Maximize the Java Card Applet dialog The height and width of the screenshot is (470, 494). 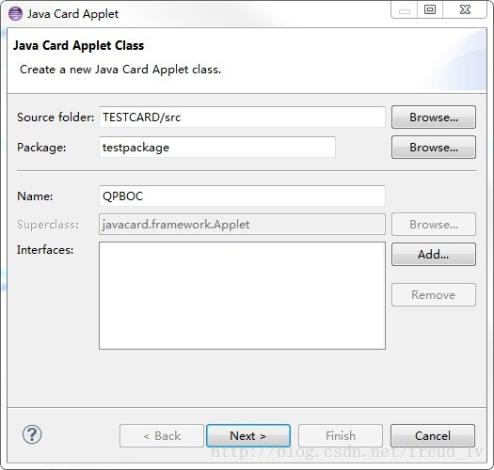pyautogui.click(x=430, y=10)
